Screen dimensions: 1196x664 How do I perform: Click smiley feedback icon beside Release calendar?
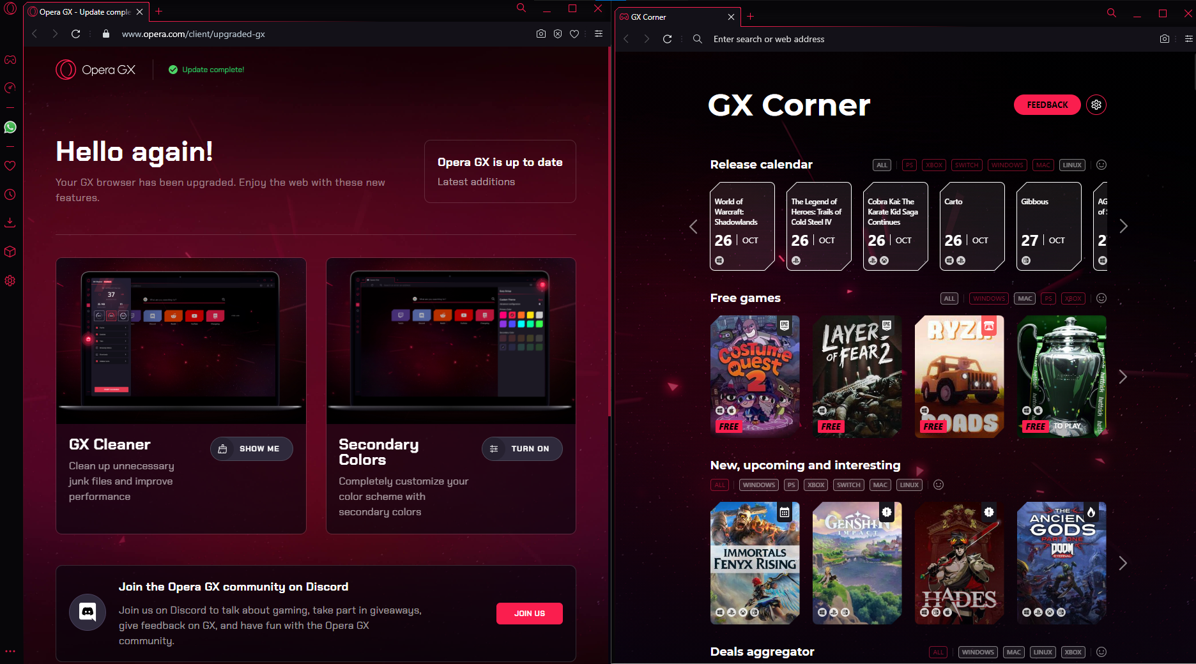[x=1101, y=165]
